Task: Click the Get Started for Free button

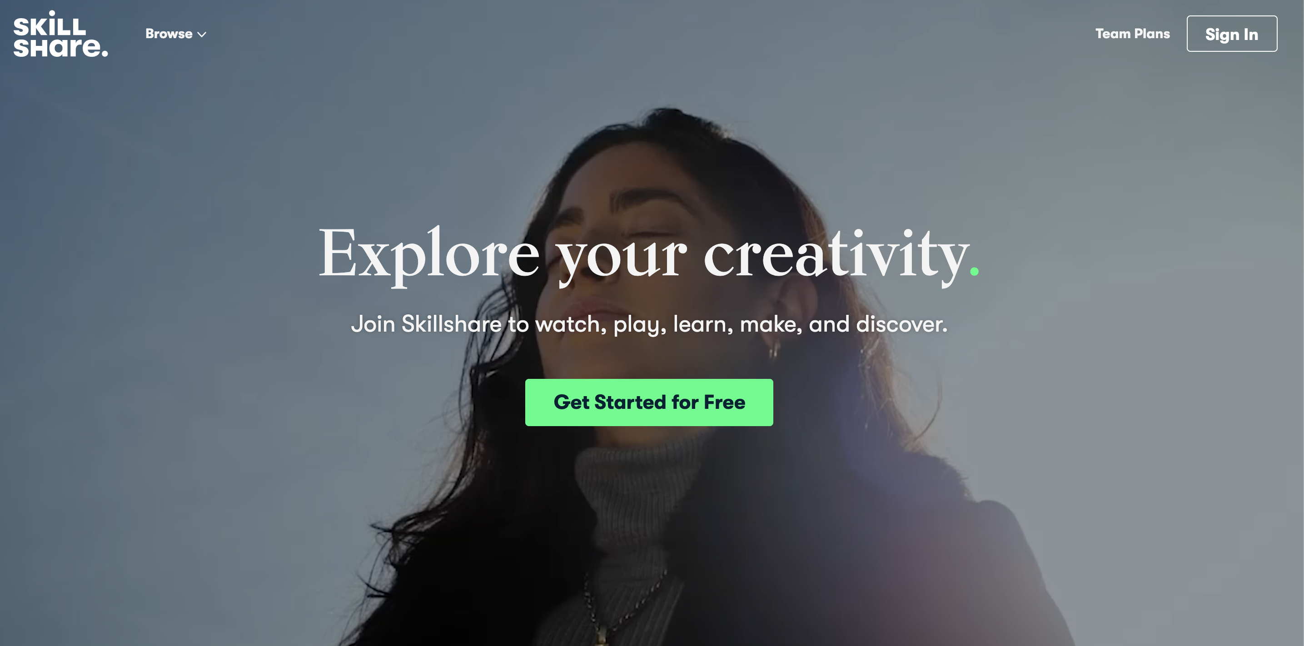Action: click(649, 402)
